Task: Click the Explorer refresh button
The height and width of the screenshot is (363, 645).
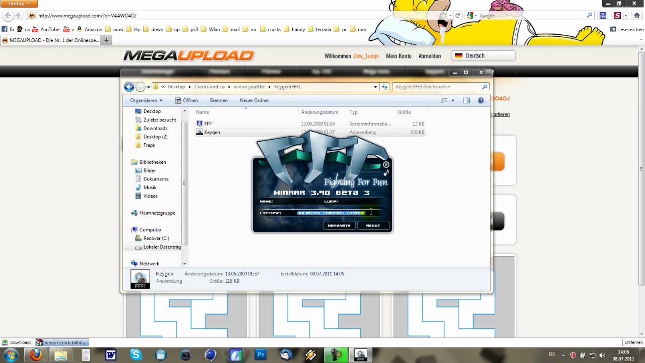Action: [x=384, y=87]
